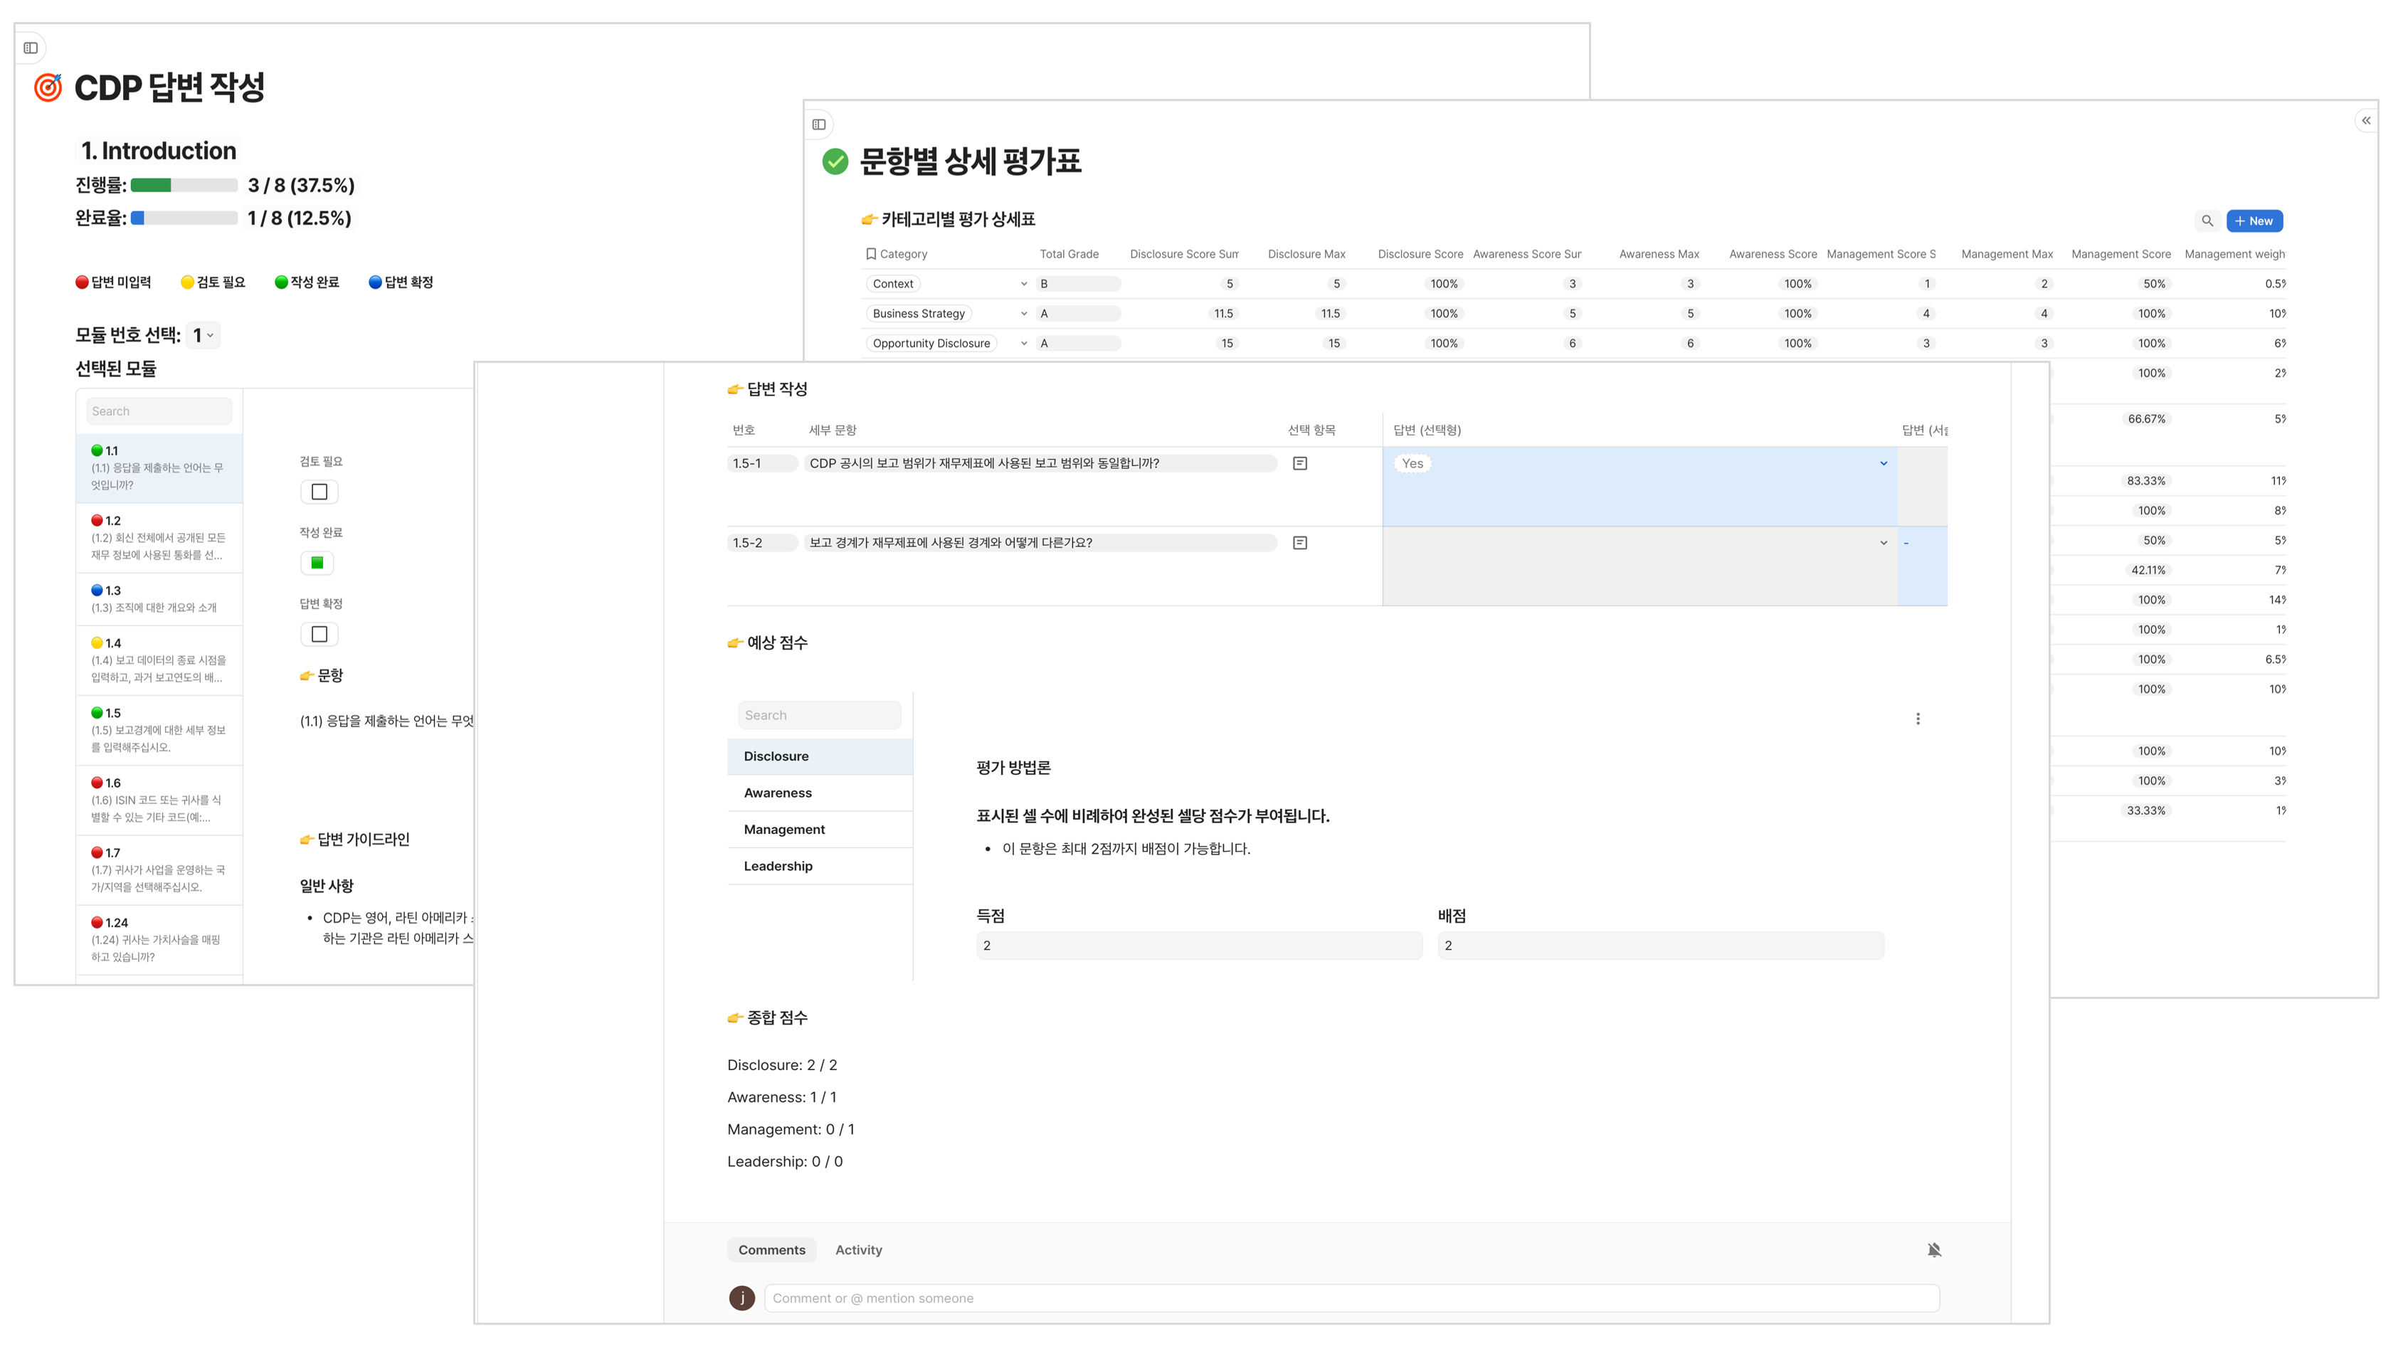Image resolution: width=2398 pixels, height=1354 pixels.
Task: Check the 검토 필요 checkbox
Action: pyautogui.click(x=319, y=492)
